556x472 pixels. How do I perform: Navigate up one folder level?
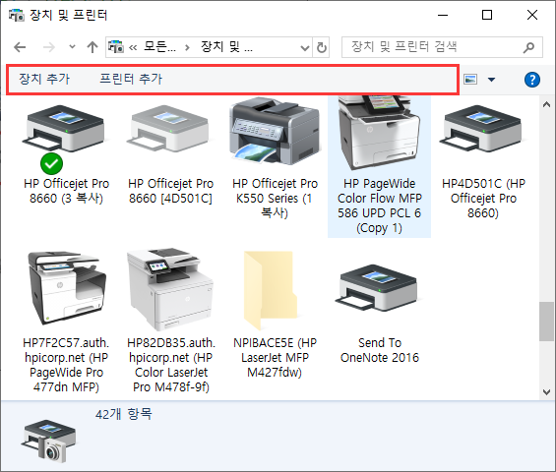pos(93,47)
